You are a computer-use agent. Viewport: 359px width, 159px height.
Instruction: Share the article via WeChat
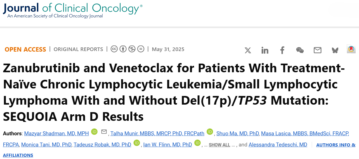(300, 50)
